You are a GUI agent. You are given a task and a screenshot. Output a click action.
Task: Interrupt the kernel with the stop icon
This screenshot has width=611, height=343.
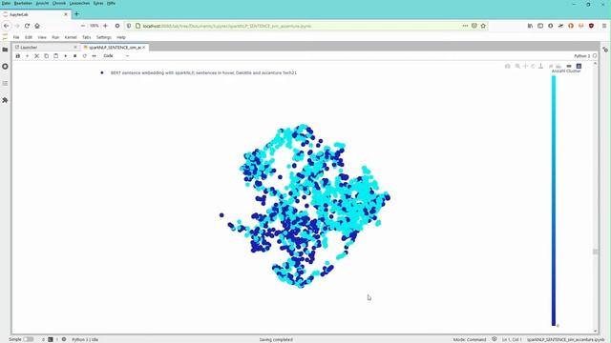tap(74, 56)
